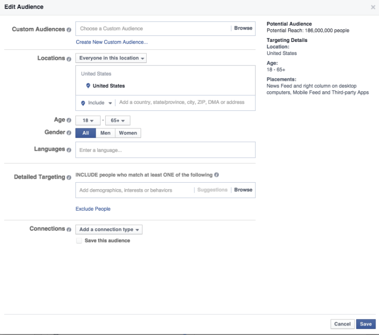
Task: Select Women gender option
Action: pyautogui.click(x=128, y=133)
